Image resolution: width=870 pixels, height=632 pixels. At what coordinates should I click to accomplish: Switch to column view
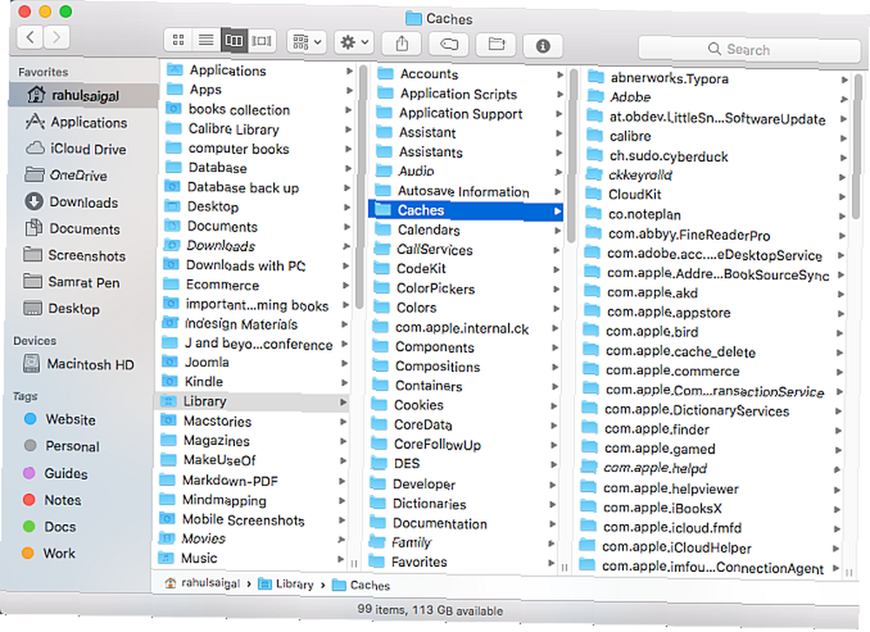coord(233,40)
